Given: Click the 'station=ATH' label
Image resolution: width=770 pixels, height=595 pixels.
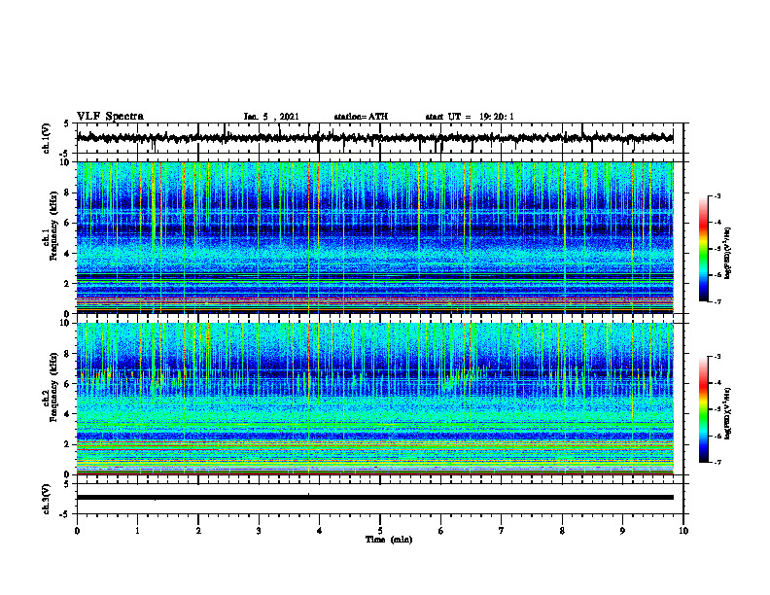Looking at the screenshot, I should point(361,117).
